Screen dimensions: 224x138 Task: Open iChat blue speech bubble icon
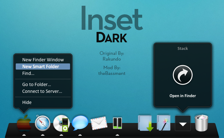point(80,123)
